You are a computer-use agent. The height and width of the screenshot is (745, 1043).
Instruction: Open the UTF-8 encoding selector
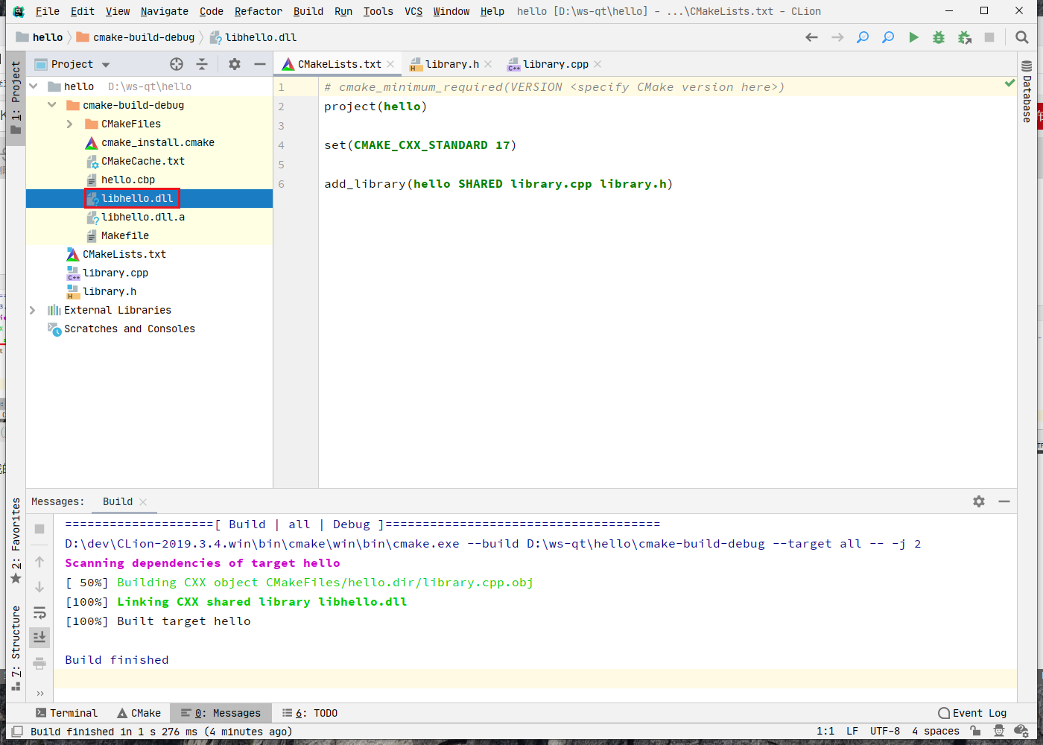tap(885, 732)
